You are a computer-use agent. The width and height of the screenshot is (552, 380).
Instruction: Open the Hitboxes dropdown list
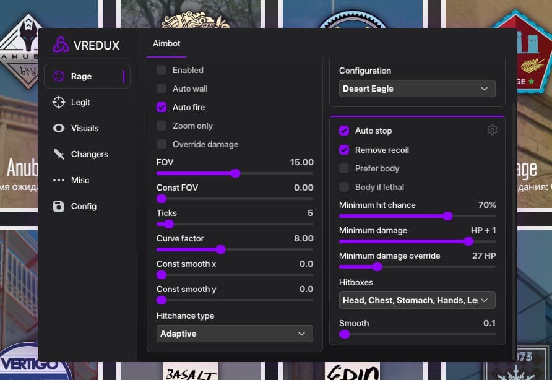point(417,300)
